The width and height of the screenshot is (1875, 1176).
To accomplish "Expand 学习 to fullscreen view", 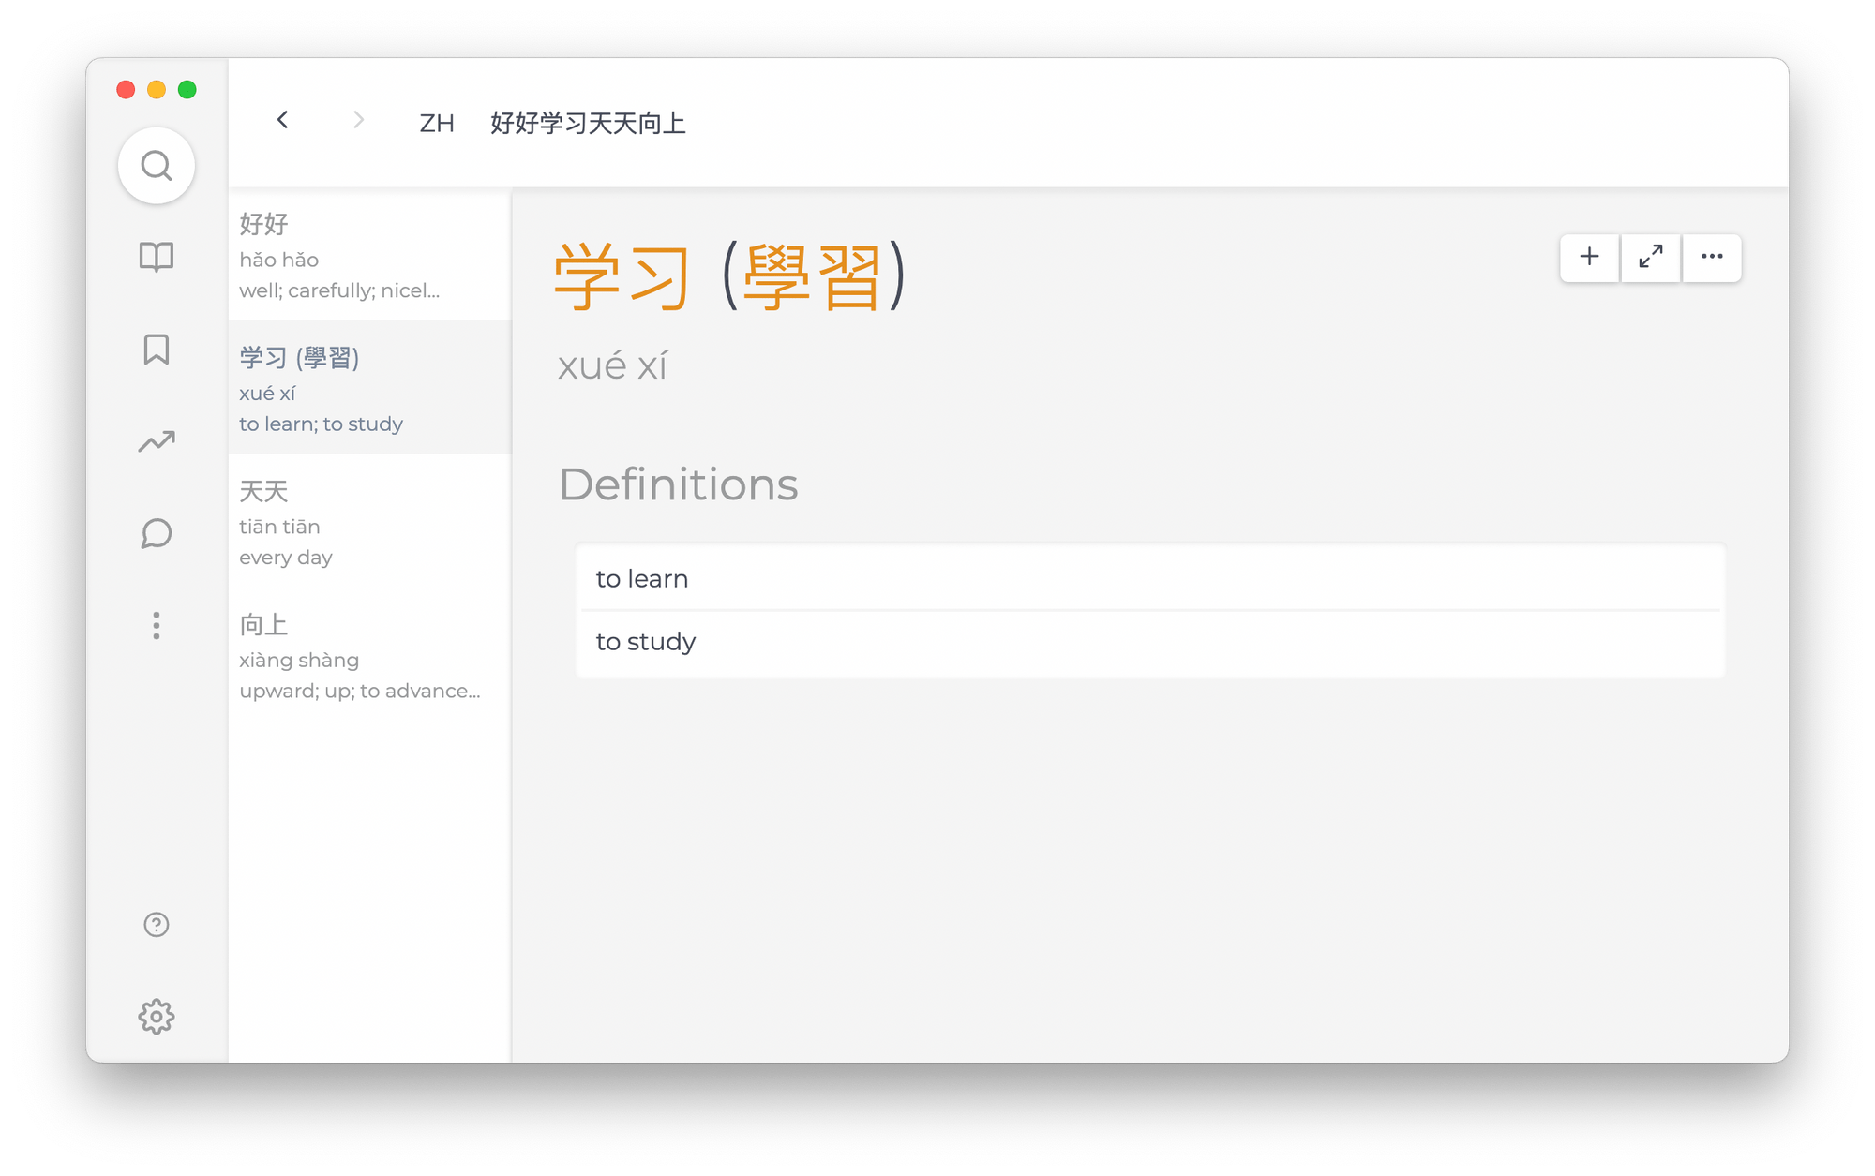I will 1650,257.
